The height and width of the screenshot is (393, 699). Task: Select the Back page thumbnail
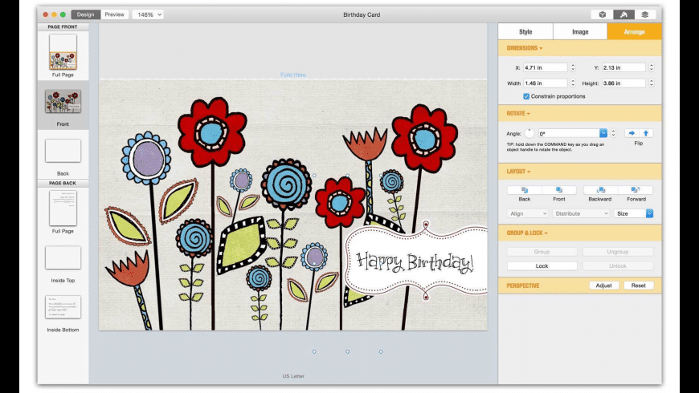pyautogui.click(x=63, y=151)
